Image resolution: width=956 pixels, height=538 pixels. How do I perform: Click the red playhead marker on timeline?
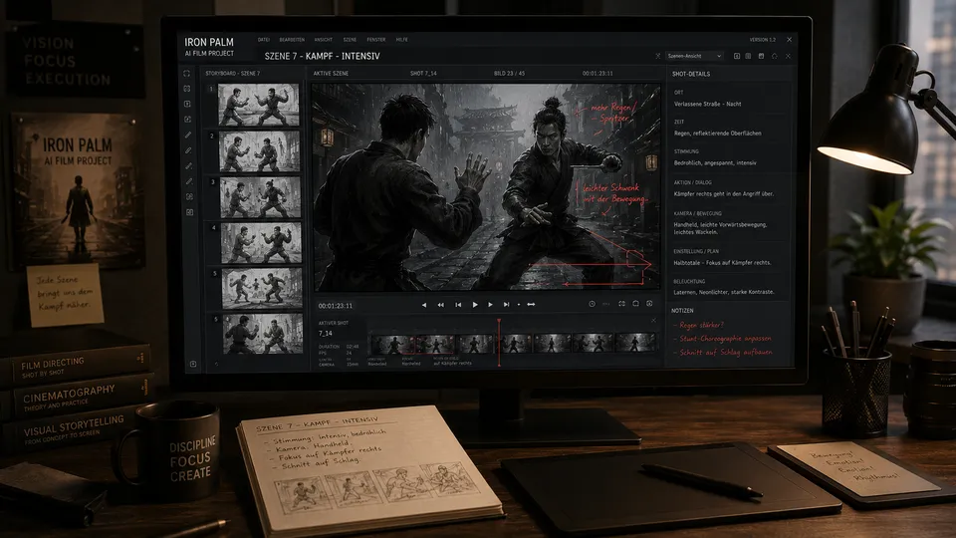[499, 342]
